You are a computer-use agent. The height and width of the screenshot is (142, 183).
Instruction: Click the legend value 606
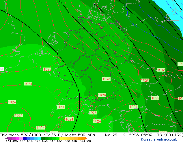click(x=88, y=141)
